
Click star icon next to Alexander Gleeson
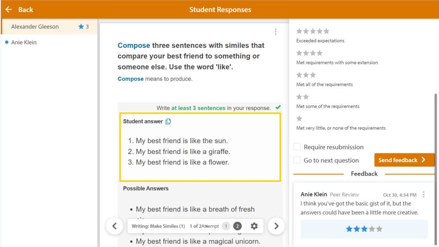(81, 27)
